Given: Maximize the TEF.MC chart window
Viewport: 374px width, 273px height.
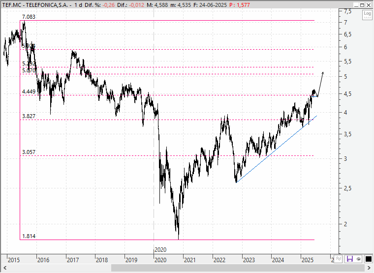Looking at the screenshot, I should pyautogui.click(x=362, y=5).
